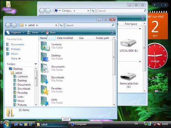This screenshot has width=171, height=128.
Task: Click file list vertical scrollbar thumb
Action: (x=114, y=57)
